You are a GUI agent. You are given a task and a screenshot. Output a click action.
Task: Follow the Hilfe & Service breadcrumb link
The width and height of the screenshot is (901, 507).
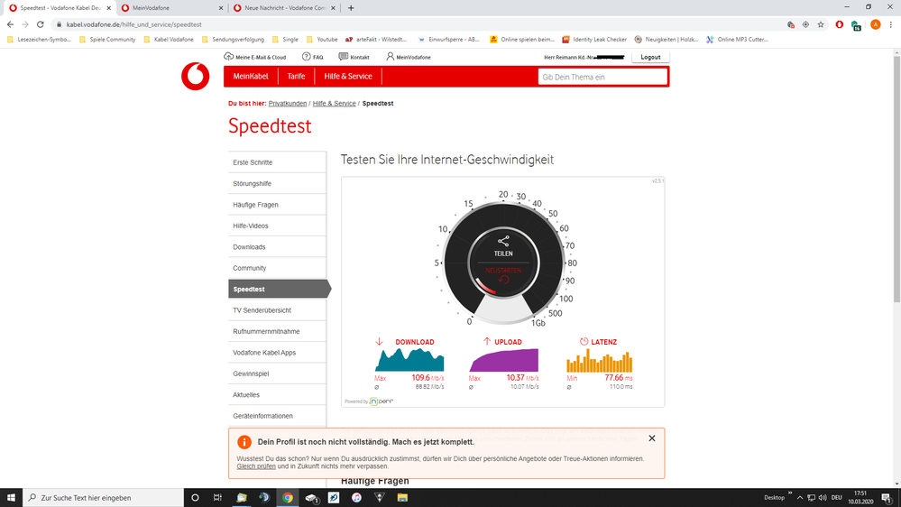pyautogui.click(x=334, y=104)
